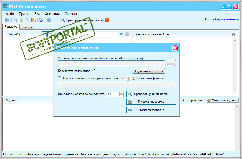Maximize the Etxt Антиплагиат window
242x159 pixels.
[230, 7]
